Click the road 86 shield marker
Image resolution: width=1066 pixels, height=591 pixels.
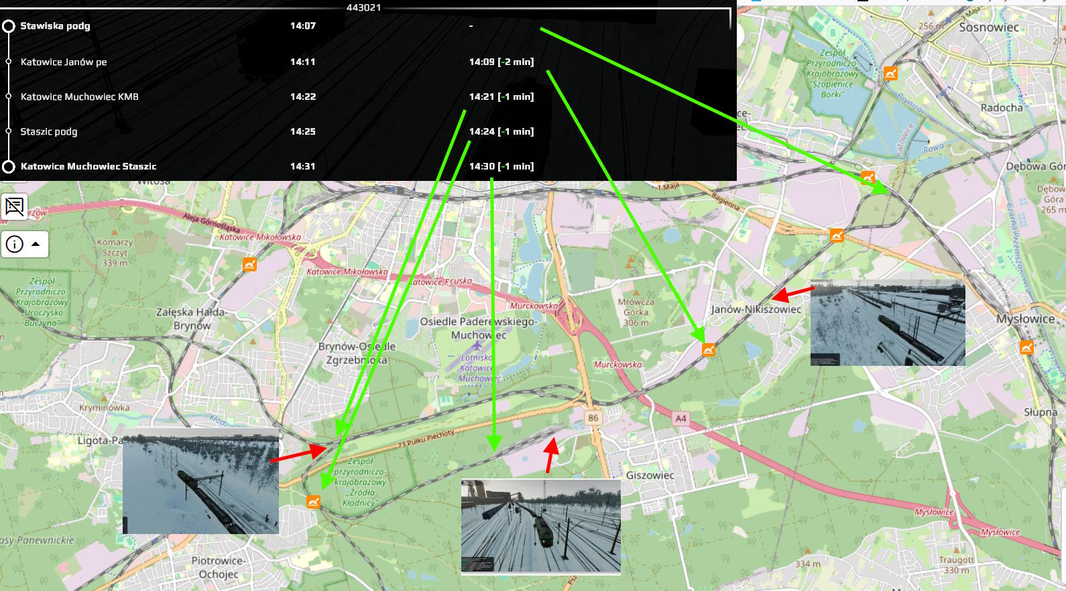593,418
